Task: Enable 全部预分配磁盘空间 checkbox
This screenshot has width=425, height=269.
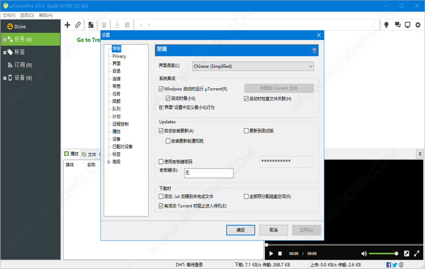Action: pyautogui.click(x=246, y=196)
